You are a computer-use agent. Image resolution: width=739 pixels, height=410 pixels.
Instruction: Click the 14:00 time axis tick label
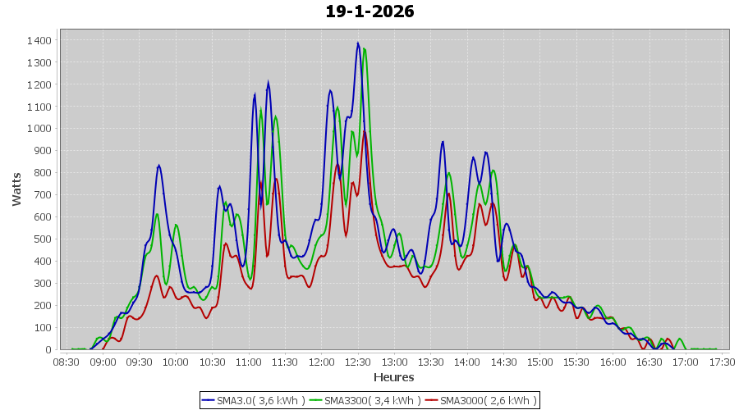467,362
